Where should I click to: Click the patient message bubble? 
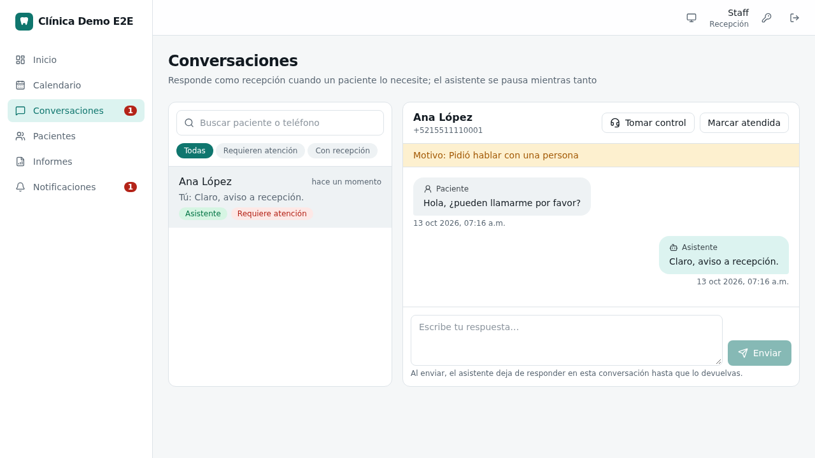point(502,197)
